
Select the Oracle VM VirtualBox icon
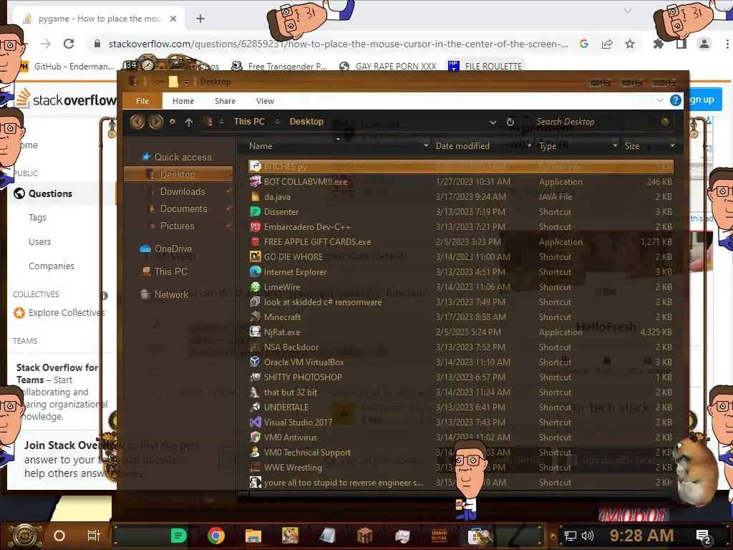(x=256, y=362)
